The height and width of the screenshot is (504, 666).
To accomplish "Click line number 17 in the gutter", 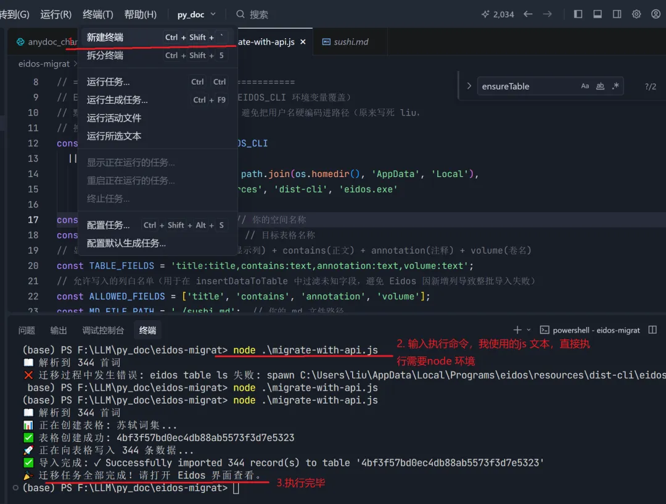I will [33, 220].
